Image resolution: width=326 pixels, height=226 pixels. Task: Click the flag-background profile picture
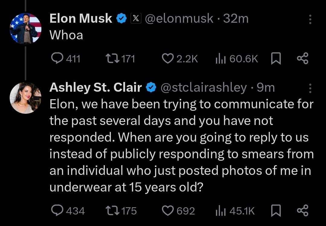coord(25,28)
